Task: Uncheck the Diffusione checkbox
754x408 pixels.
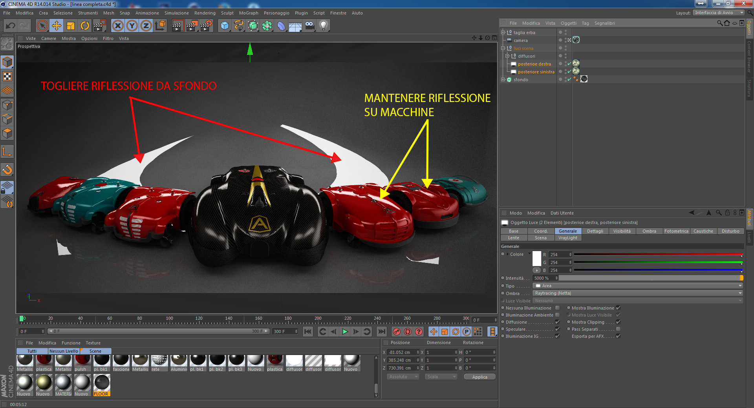Action: [x=557, y=322]
